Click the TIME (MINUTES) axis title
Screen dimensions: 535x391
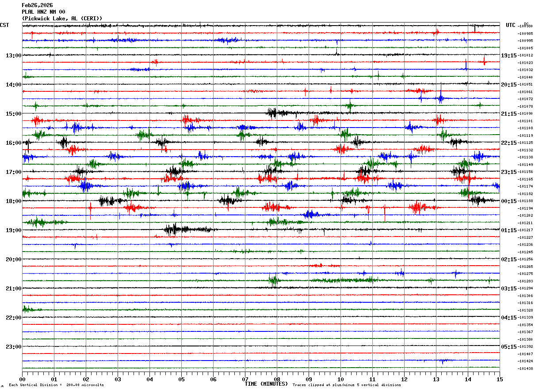267,384
